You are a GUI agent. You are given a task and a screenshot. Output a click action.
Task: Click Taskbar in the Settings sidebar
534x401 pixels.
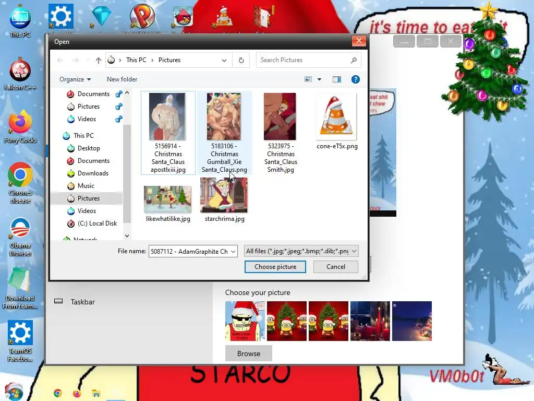point(83,302)
